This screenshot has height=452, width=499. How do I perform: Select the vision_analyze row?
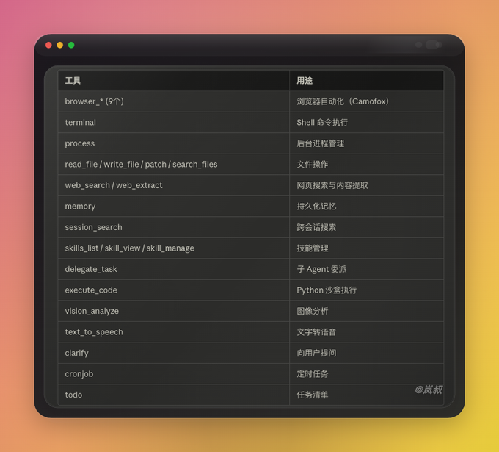(x=251, y=311)
